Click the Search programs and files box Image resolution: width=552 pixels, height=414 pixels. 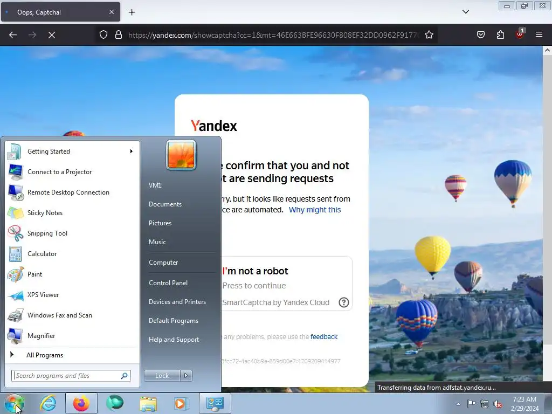coord(71,376)
